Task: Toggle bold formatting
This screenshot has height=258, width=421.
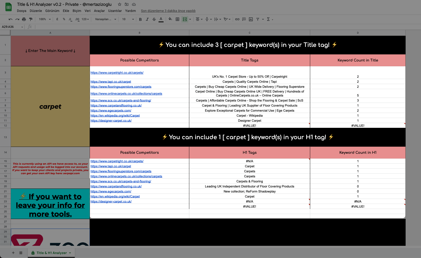Action: pos(141,19)
